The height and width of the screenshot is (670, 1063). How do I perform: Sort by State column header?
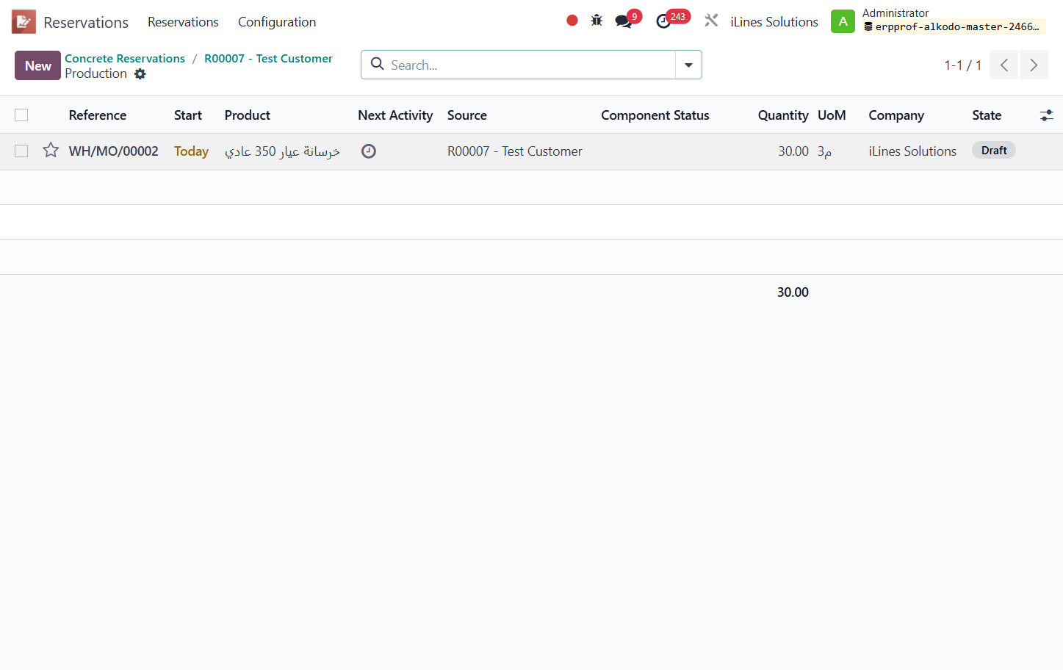987,115
